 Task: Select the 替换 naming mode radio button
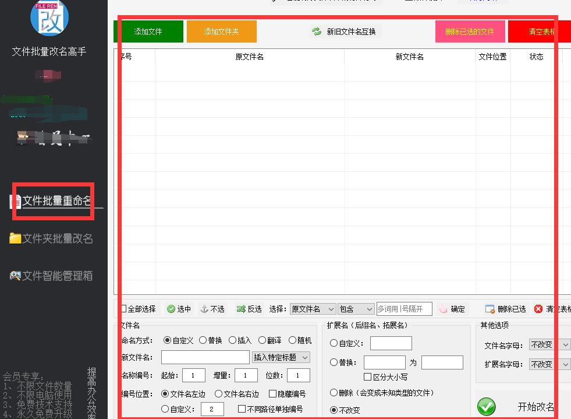[203, 340]
